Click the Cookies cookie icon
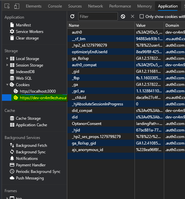This screenshot has height=199, width=185. tap(12, 84)
